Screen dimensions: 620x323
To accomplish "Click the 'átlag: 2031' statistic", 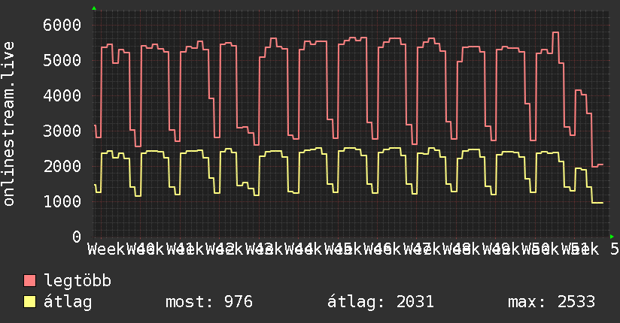I will pyautogui.click(x=381, y=302).
